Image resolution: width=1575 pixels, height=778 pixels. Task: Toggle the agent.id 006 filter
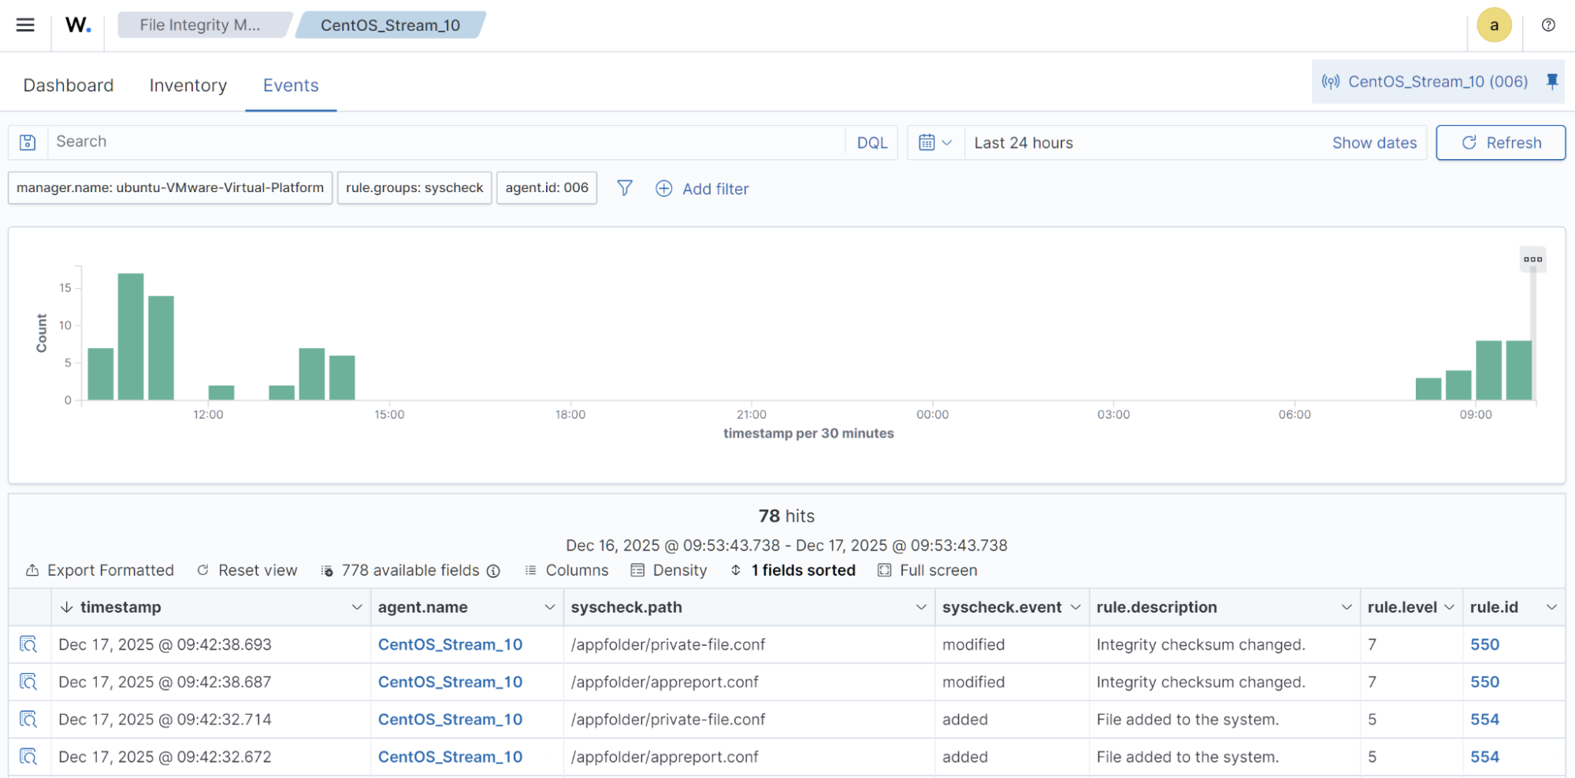(x=547, y=187)
